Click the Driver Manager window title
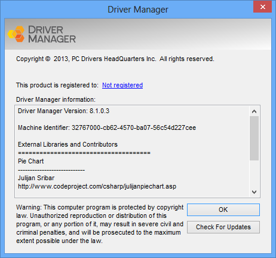 point(138,10)
